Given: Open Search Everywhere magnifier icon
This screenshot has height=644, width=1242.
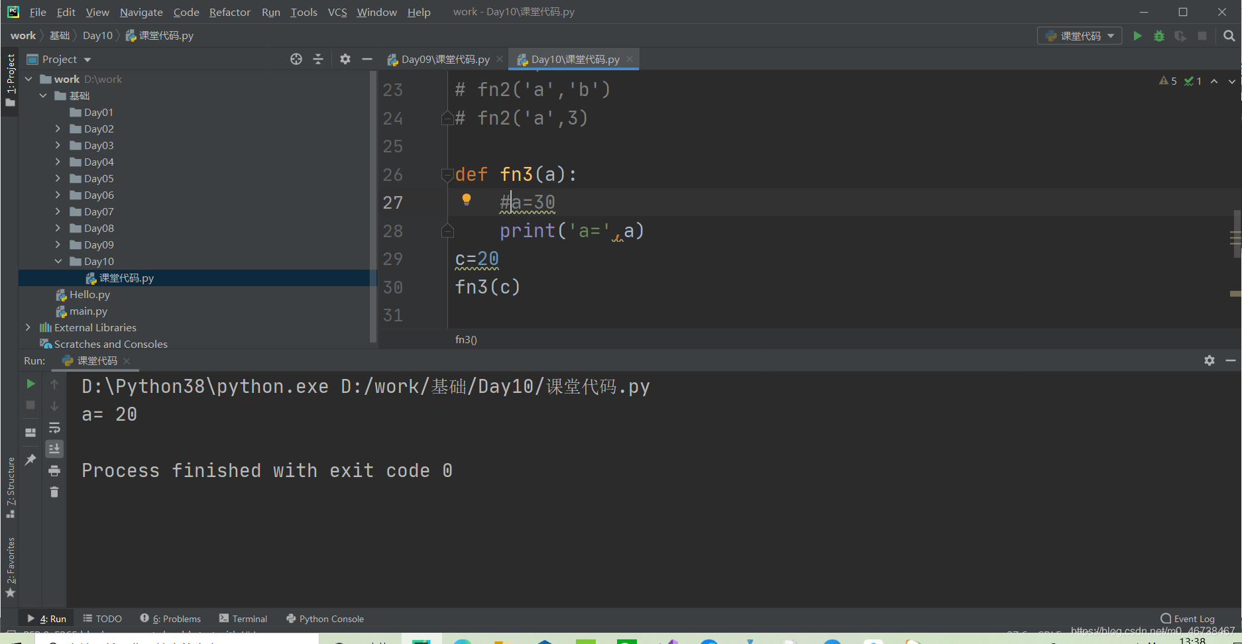Looking at the screenshot, I should (x=1229, y=36).
